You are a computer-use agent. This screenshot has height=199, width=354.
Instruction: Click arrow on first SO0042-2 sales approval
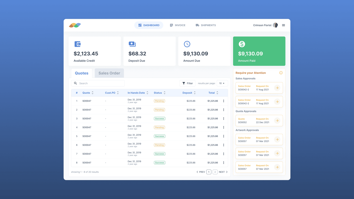point(277,88)
